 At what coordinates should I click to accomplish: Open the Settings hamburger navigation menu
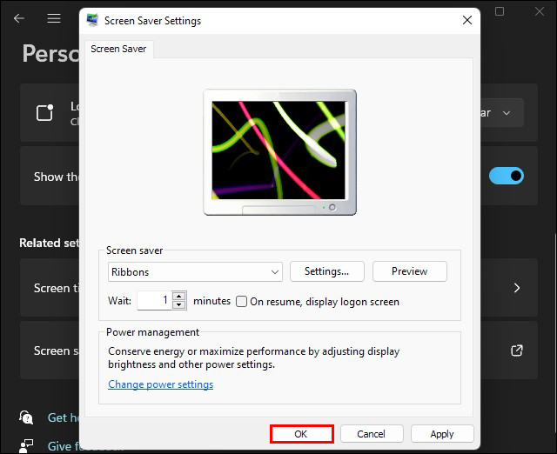[54, 18]
